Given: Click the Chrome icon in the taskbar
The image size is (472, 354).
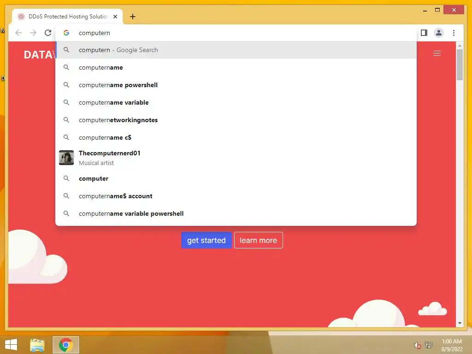Looking at the screenshot, I should pyautogui.click(x=65, y=345).
